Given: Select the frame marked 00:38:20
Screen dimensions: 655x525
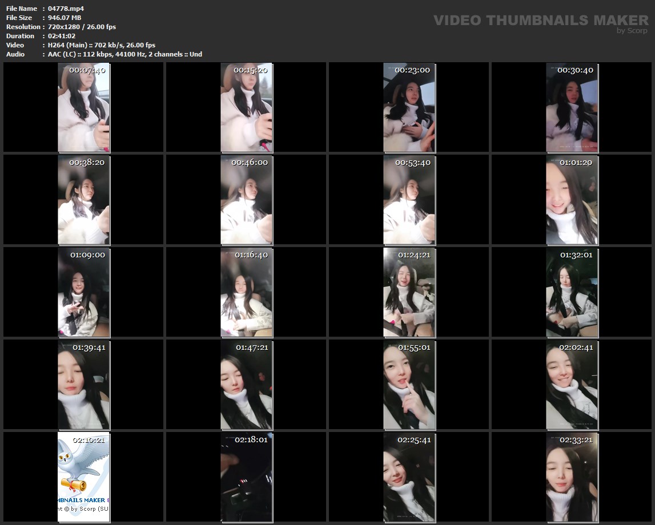Looking at the screenshot, I should point(84,200).
